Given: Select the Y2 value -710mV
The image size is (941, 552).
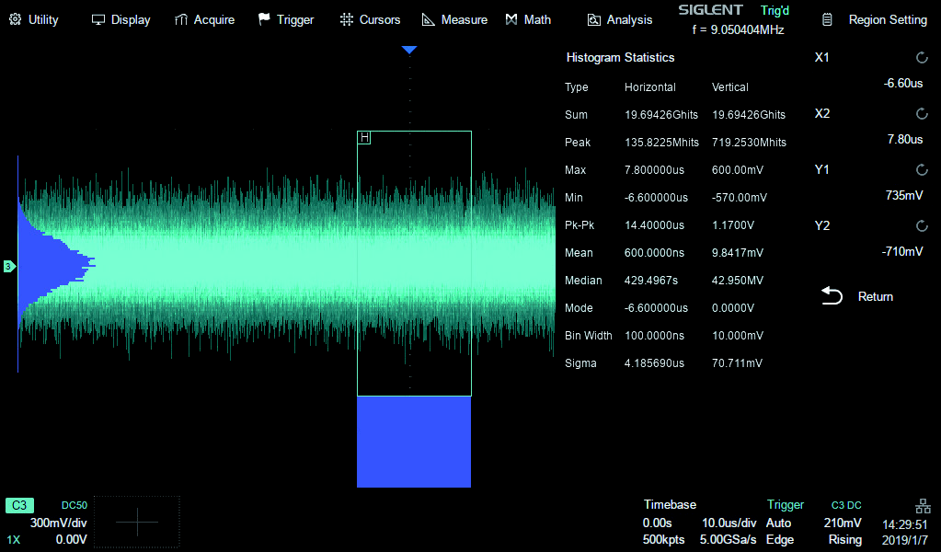Looking at the screenshot, I should point(902,251).
